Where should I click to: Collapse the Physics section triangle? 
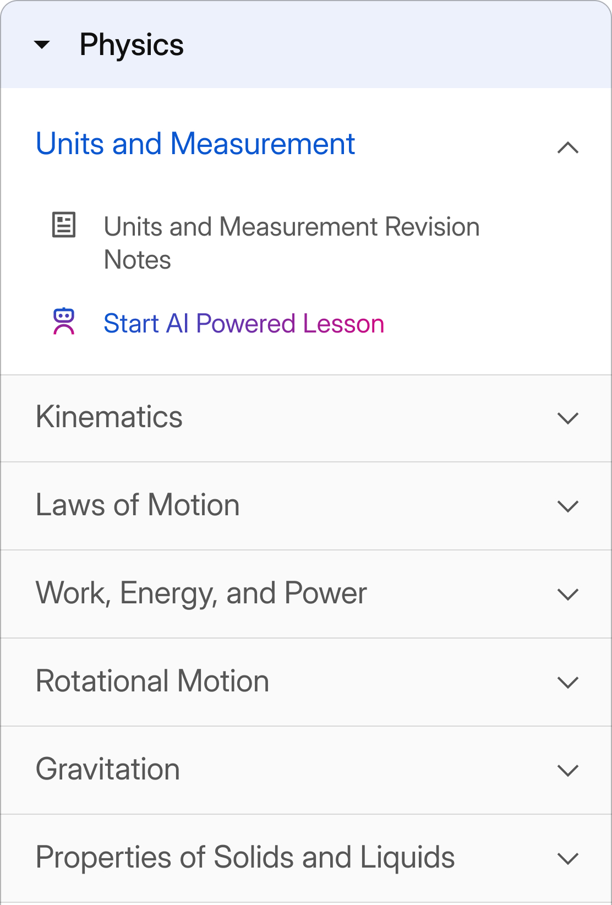pyautogui.click(x=42, y=45)
